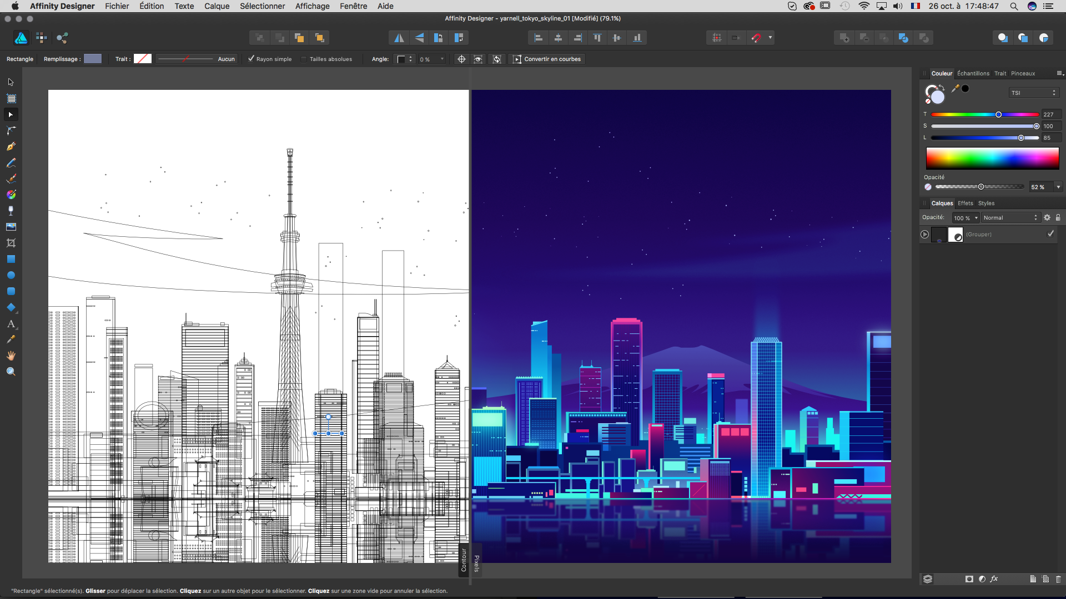Expand the Grouper layer group

924,234
